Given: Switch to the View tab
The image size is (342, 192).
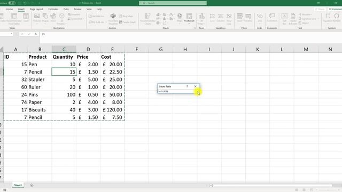Looking at the screenshot, I should coord(89,9).
